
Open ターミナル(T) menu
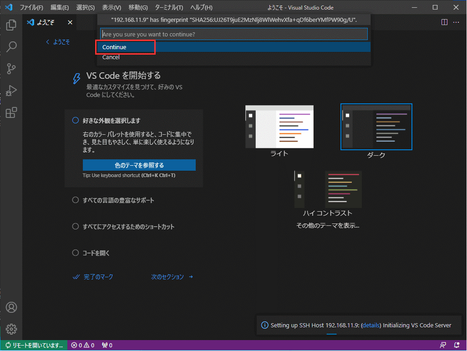click(169, 7)
